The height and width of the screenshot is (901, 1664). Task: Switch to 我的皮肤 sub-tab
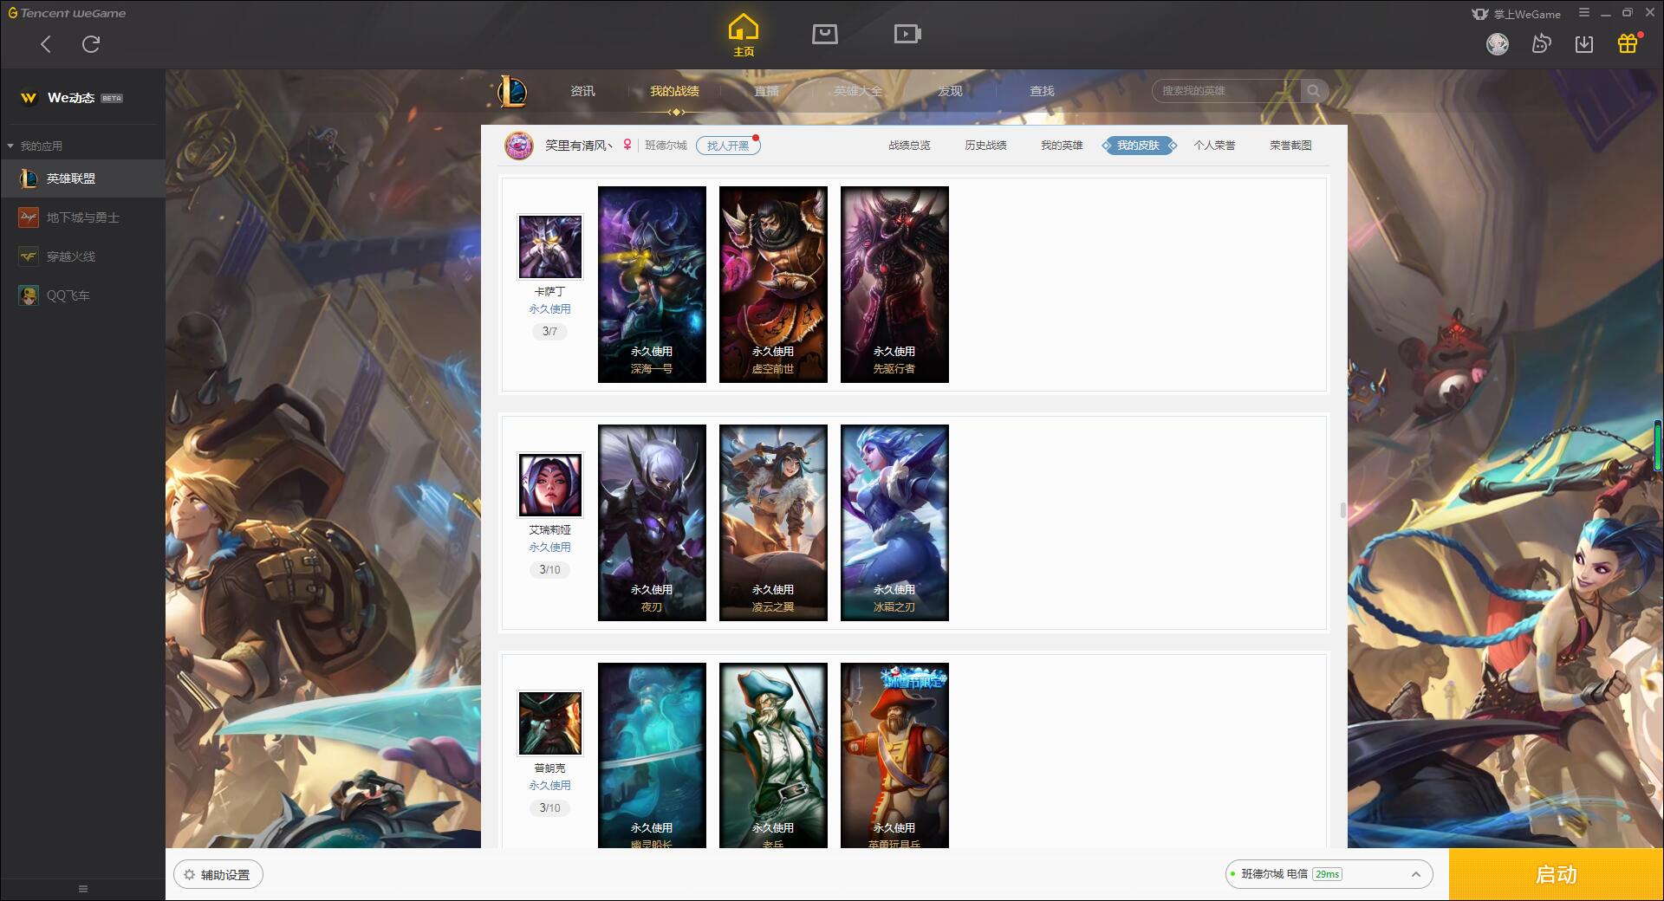pos(1139,146)
